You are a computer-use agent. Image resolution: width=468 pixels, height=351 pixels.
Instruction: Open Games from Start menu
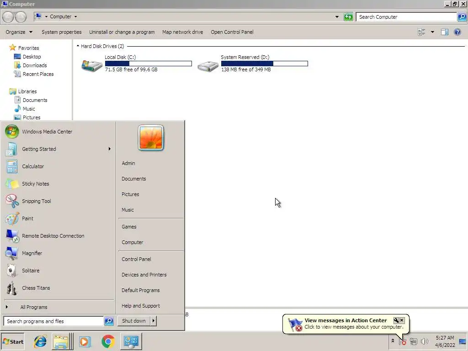point(129,227)
